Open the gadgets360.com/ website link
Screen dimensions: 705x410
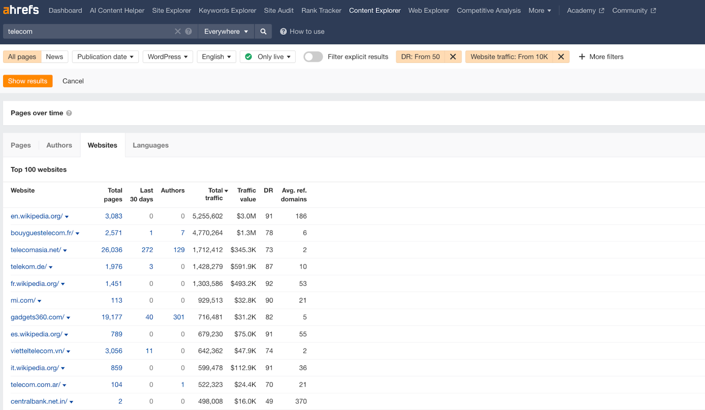[x=37, y=317]
